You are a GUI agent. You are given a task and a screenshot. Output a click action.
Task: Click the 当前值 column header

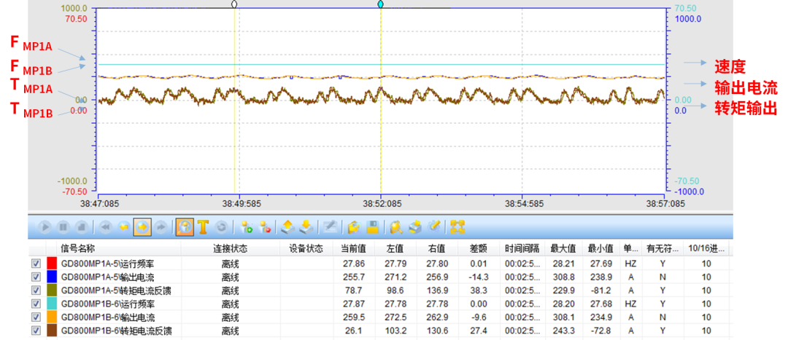(354, 249)
